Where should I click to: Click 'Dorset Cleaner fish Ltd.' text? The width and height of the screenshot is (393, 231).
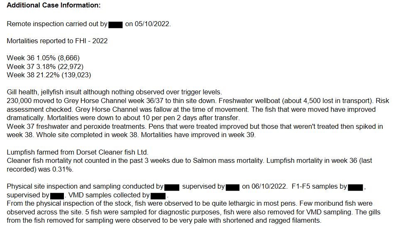pos(112,152)
